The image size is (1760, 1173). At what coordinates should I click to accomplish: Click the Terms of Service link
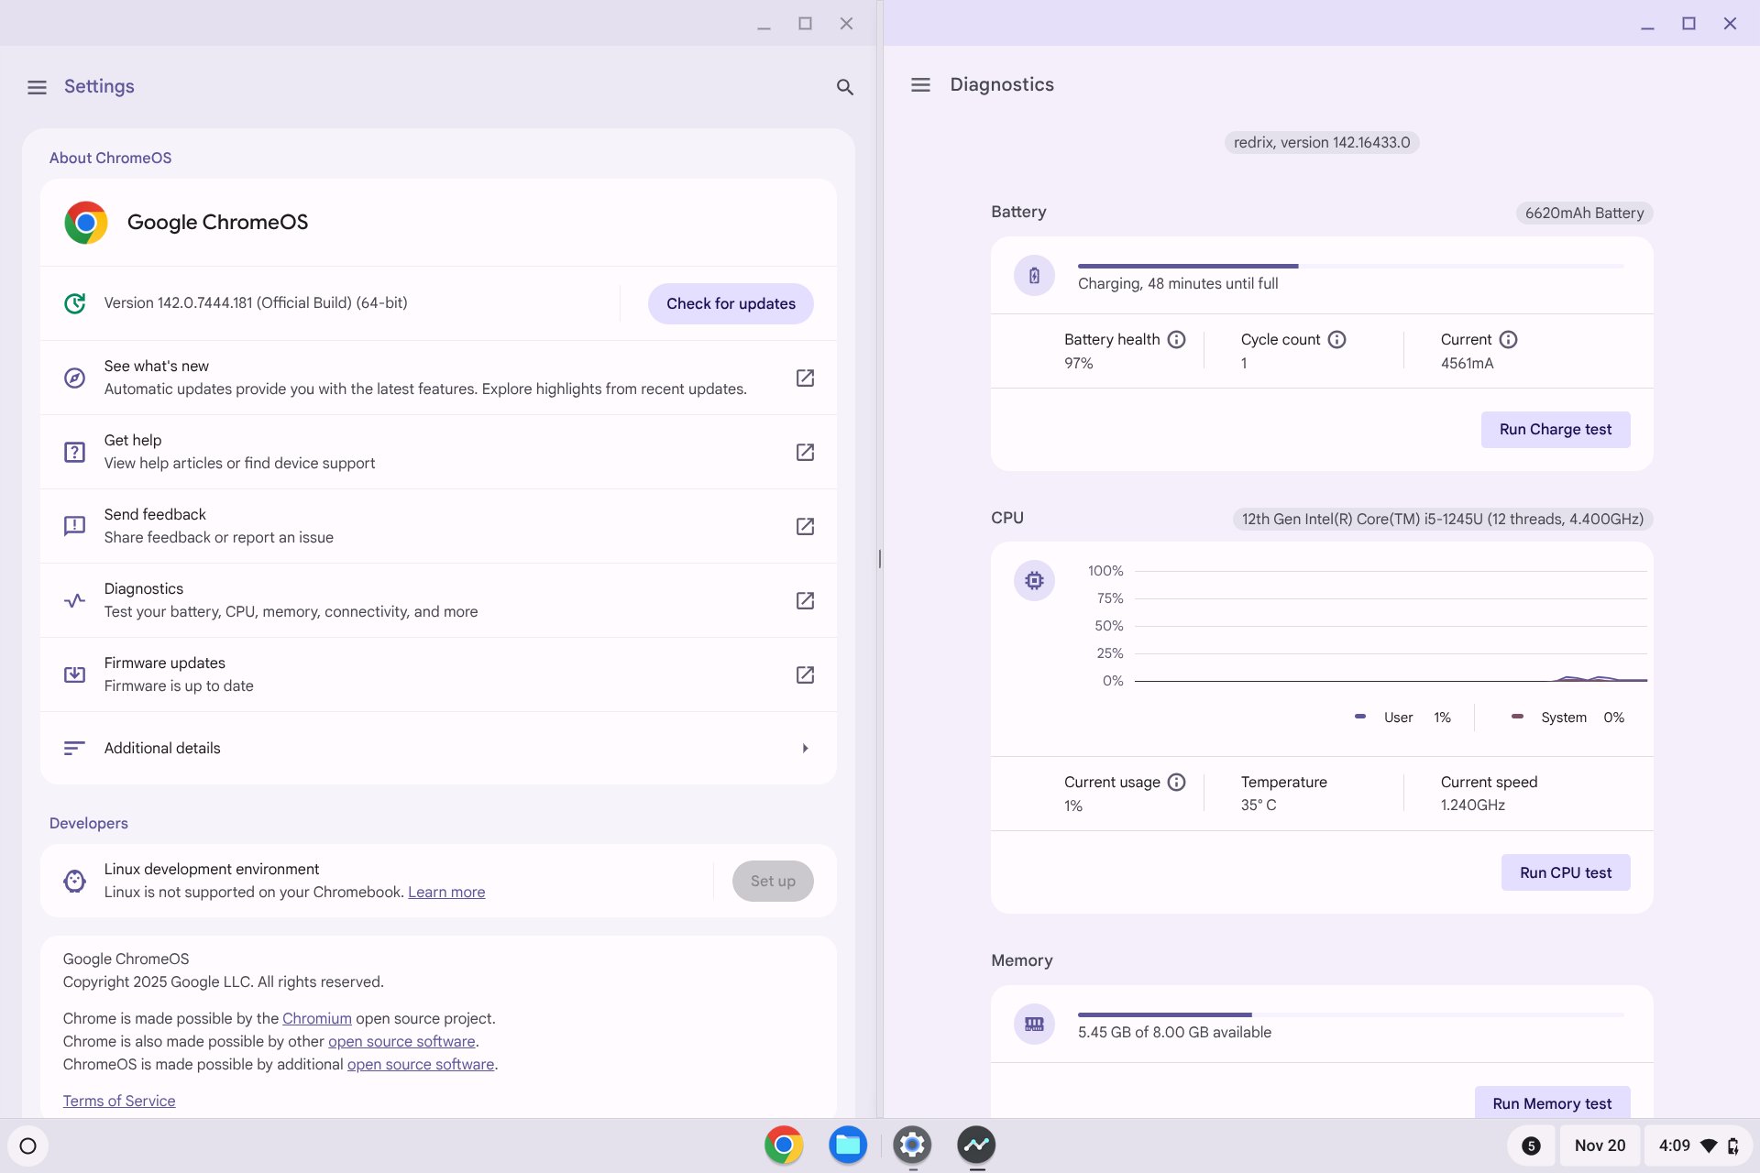(119, 1101)
